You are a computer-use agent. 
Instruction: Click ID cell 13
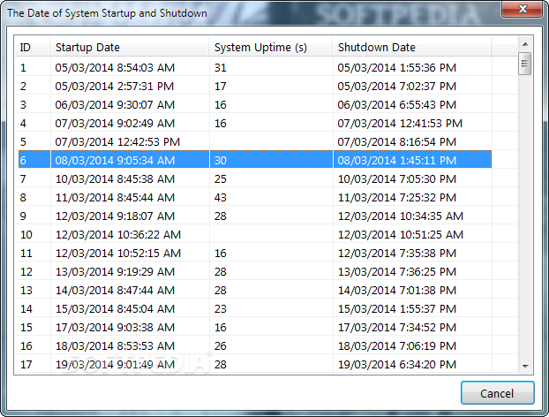(x=26, y=291)
